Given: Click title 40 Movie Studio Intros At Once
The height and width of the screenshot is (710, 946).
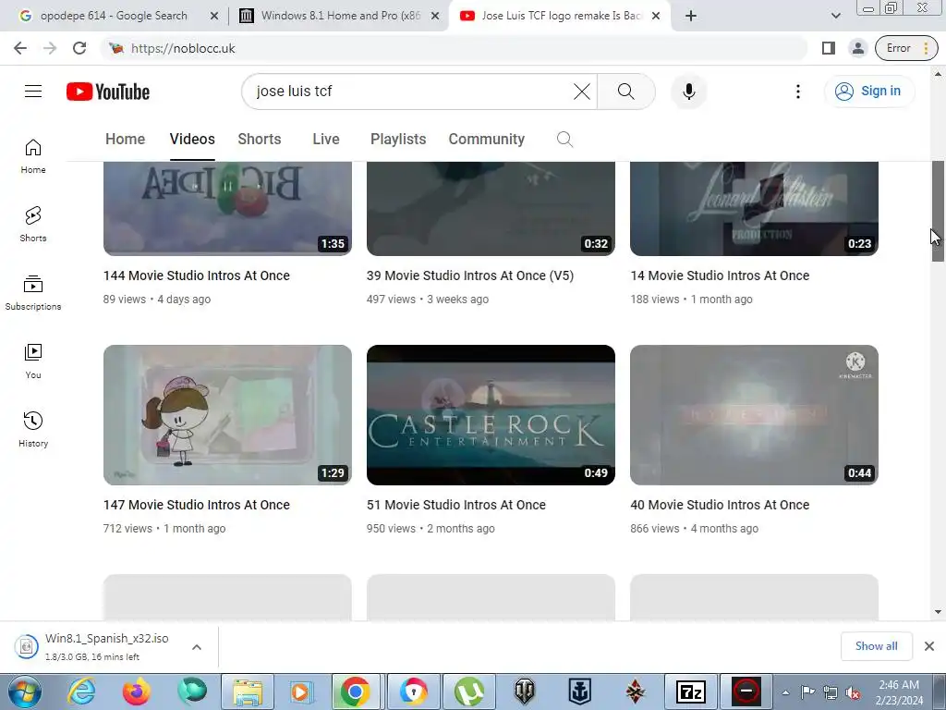Looking at the screenshot, I should [720, 506].
